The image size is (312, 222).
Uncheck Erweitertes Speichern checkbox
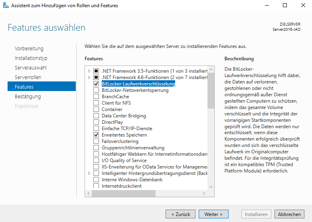click(x=96, y=135)
